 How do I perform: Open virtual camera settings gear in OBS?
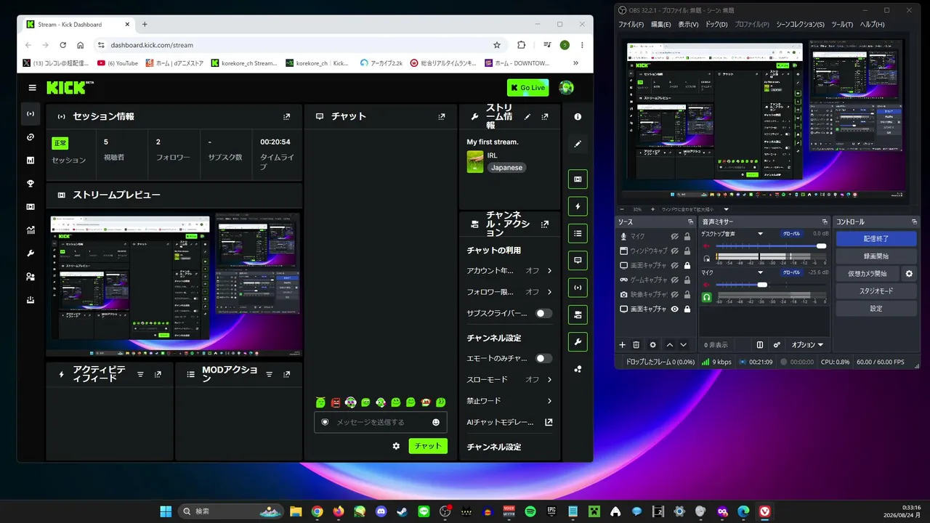point(909,274)
